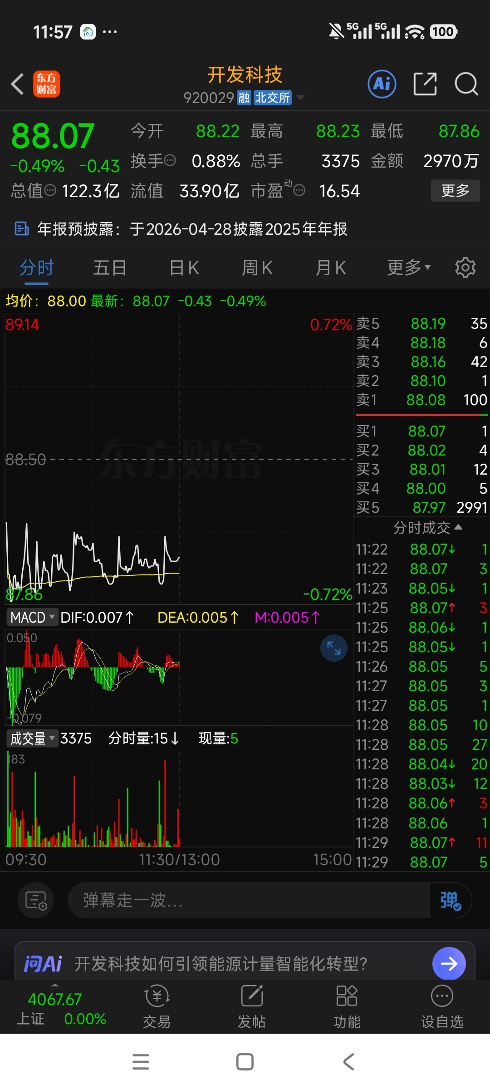Expand chart to fullscreen round icon
Screen dimensions: 490x1090
click(x=334, y=648)
